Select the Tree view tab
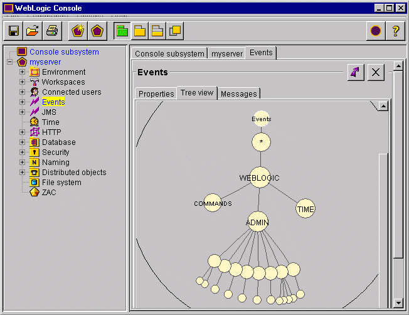This screenshot has width=409, height=315. point(197,93)
